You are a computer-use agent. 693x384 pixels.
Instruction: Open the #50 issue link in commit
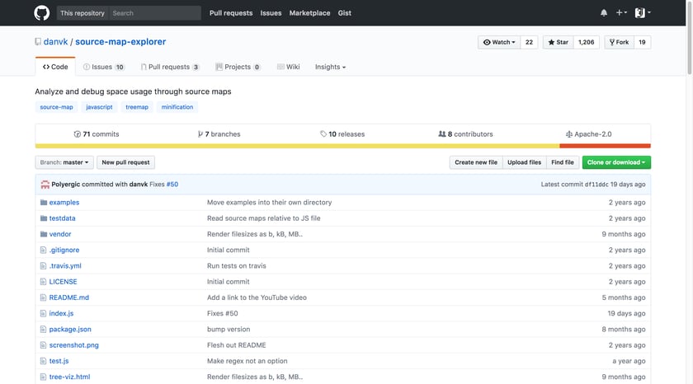click(x=172, y=185)
